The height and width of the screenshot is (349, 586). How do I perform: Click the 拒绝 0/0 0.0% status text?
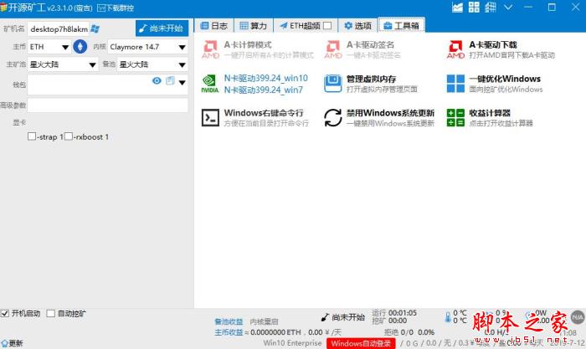409,332
